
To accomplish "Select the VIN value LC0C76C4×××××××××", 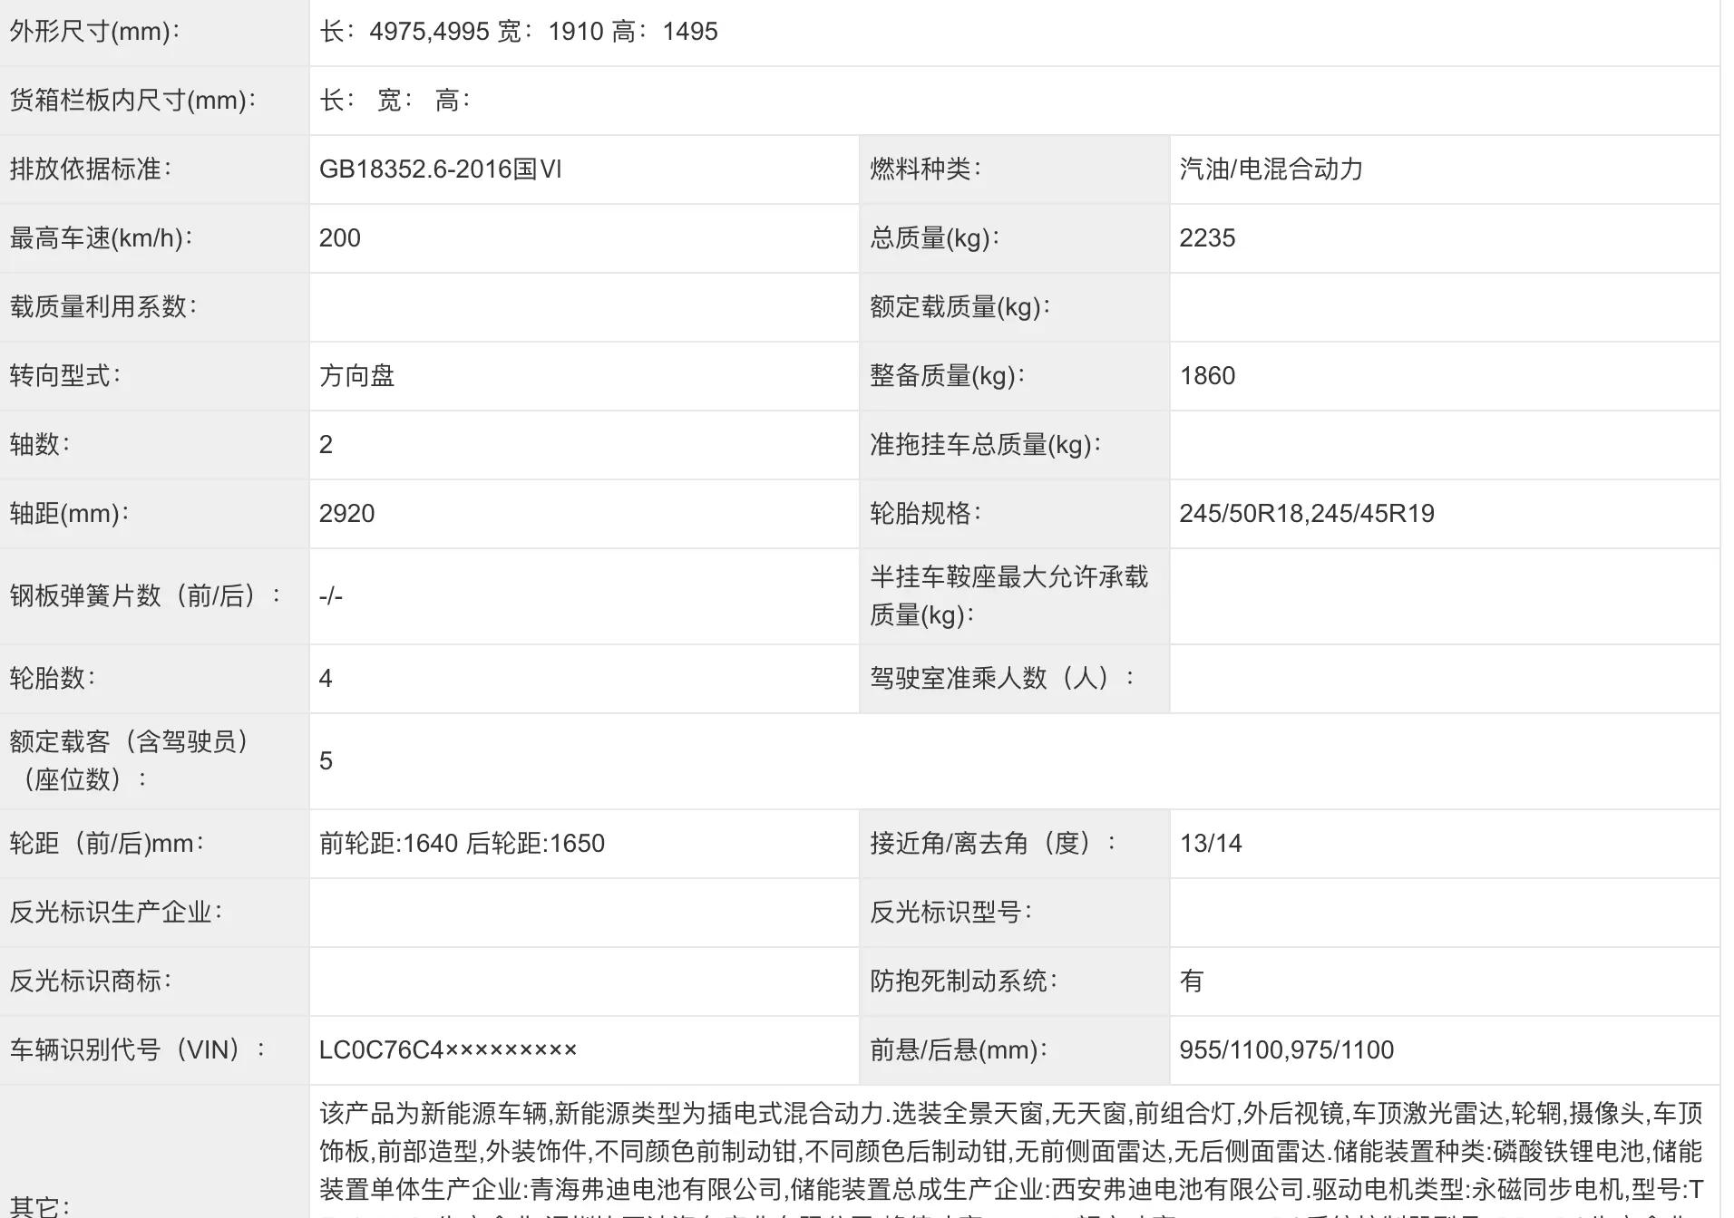I will click(x=448, y=1050).
